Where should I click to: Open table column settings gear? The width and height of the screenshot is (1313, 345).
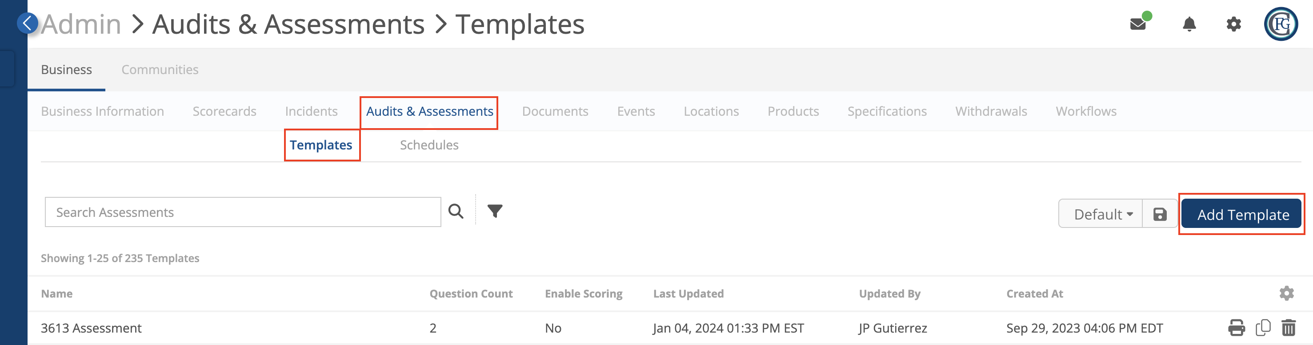[x=1286, y=293]
